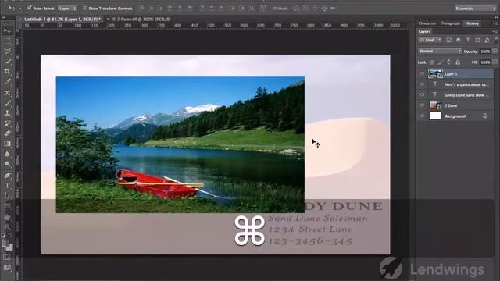Screen dimensions: 500x281
Task: Select the Hand tool
Action: coord(7,217)
